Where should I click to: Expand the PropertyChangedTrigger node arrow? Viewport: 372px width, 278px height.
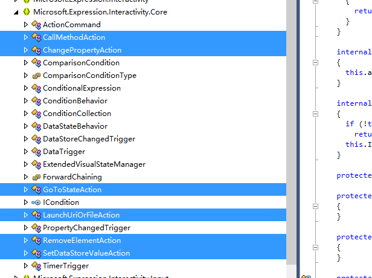26,228
